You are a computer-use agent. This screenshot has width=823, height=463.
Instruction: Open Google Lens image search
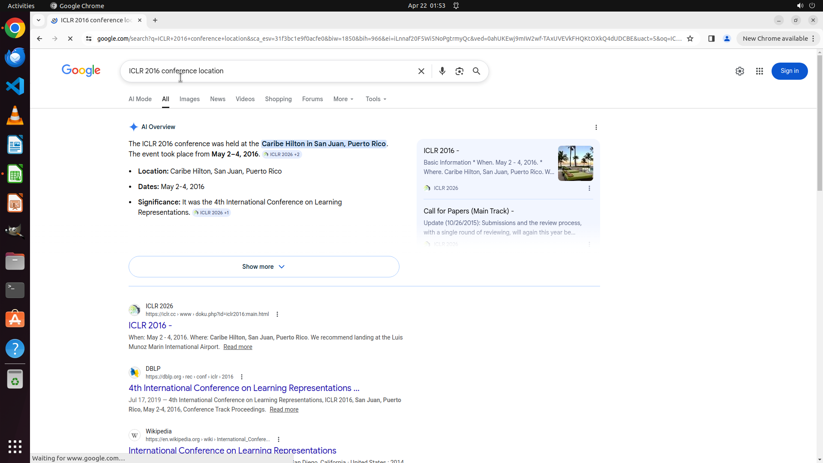pyautogui.click(x=459, y=71)
